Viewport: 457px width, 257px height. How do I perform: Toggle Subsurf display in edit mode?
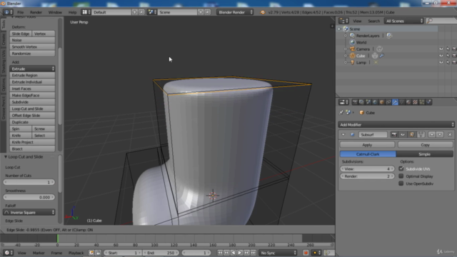tap(411, 135)
